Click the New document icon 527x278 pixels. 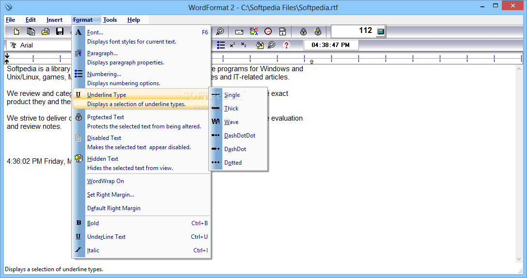(x=16, y=31)
